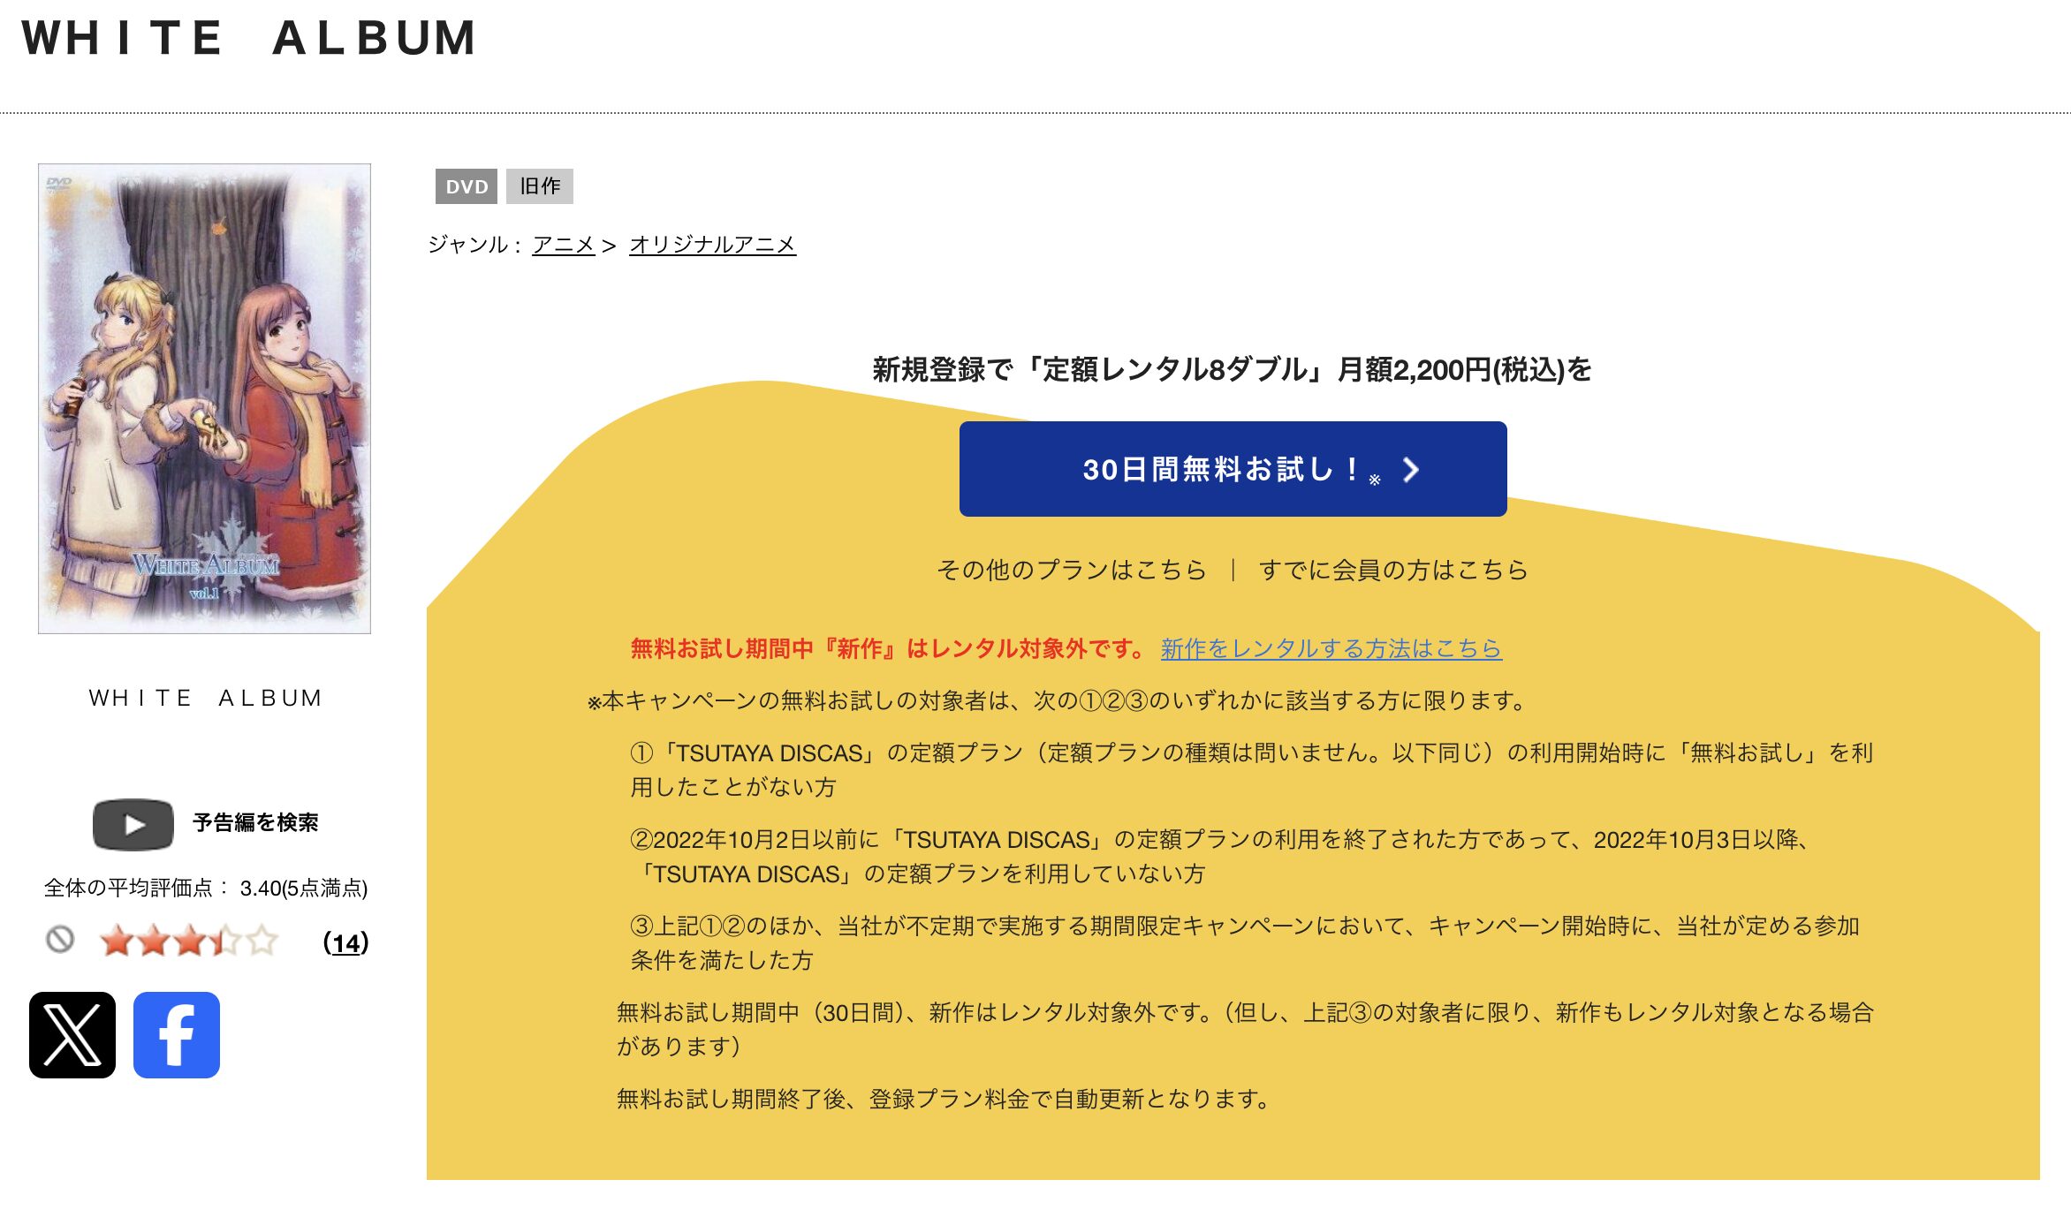
Task: Rate three stars
Action: tap(189, 942)
